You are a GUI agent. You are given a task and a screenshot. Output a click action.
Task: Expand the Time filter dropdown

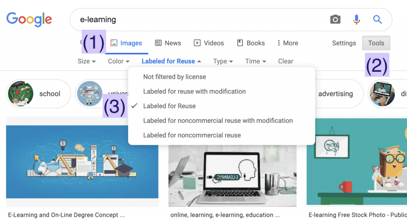[256, 61]
